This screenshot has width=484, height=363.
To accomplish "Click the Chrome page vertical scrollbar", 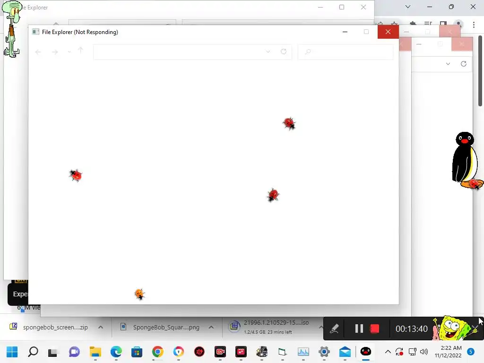I will click(480, 71).
